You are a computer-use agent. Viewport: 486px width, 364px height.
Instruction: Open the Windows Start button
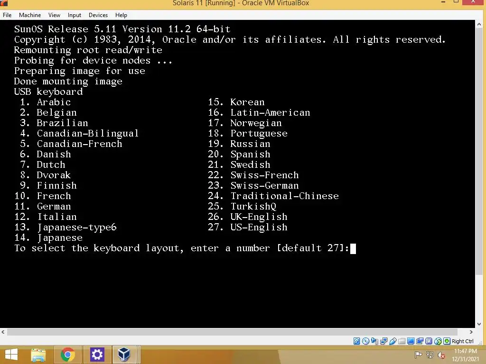11,355
